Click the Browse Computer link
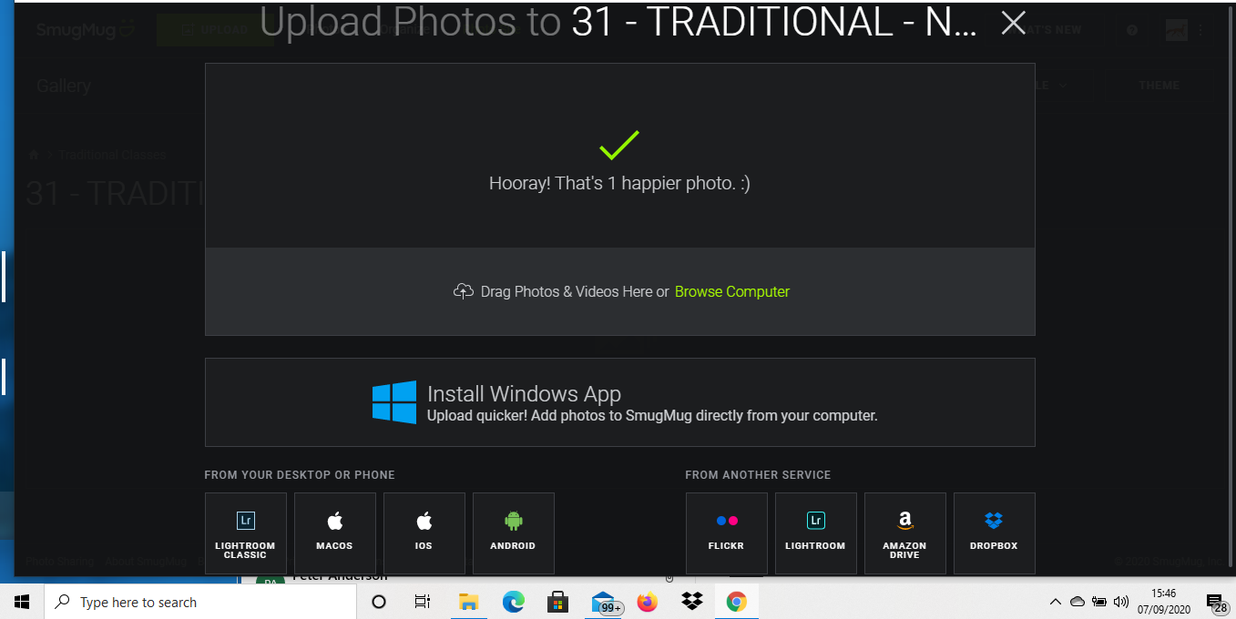1236x619 pixels. 732,291
